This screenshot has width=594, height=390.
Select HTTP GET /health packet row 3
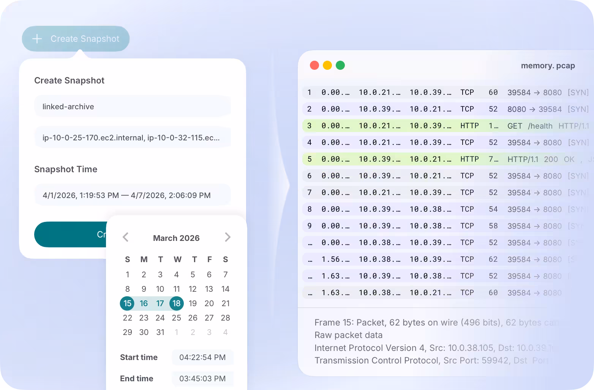(x=448, y=126)
